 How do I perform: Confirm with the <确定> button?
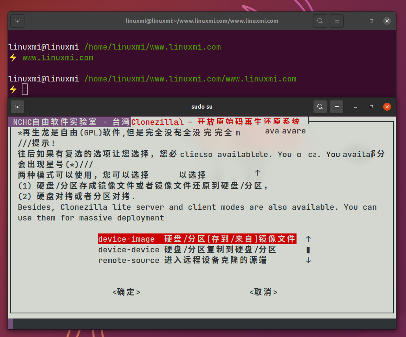(x=126, y=292)
